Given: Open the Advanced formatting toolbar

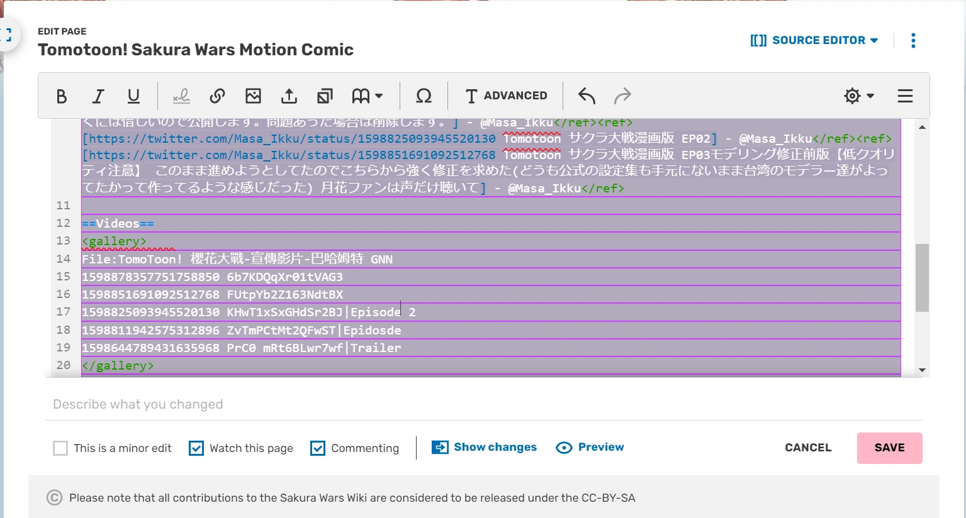Looking at the screenshot, I should pos(505,96).
